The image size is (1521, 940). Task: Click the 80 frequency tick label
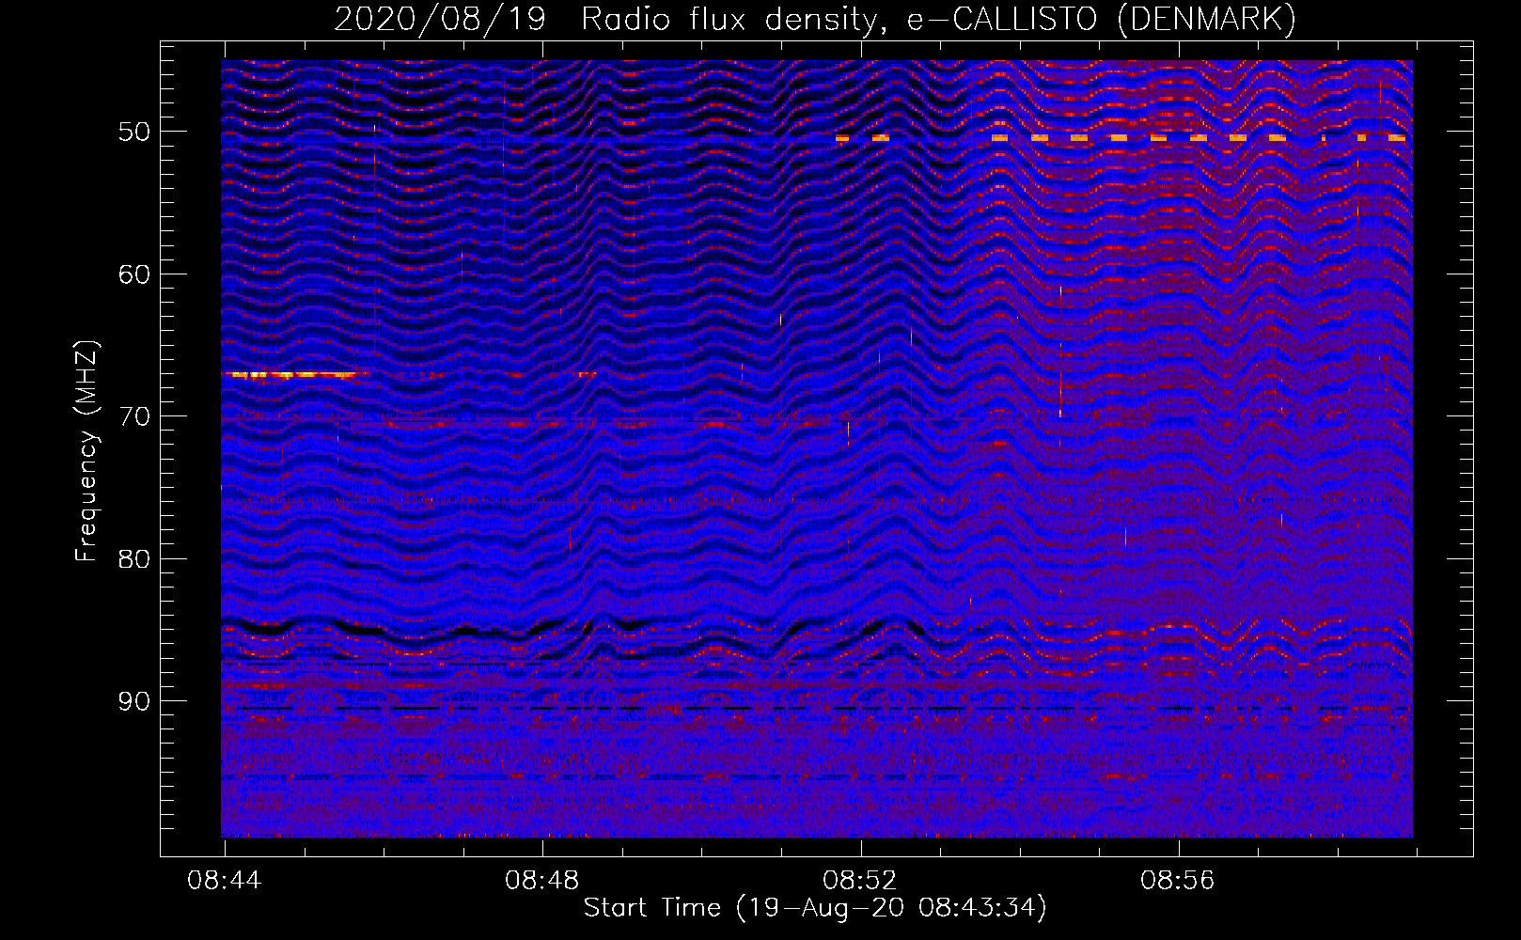tap(134, 559)
